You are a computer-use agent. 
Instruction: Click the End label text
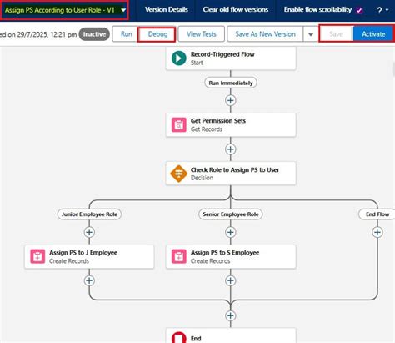(196, 339)
